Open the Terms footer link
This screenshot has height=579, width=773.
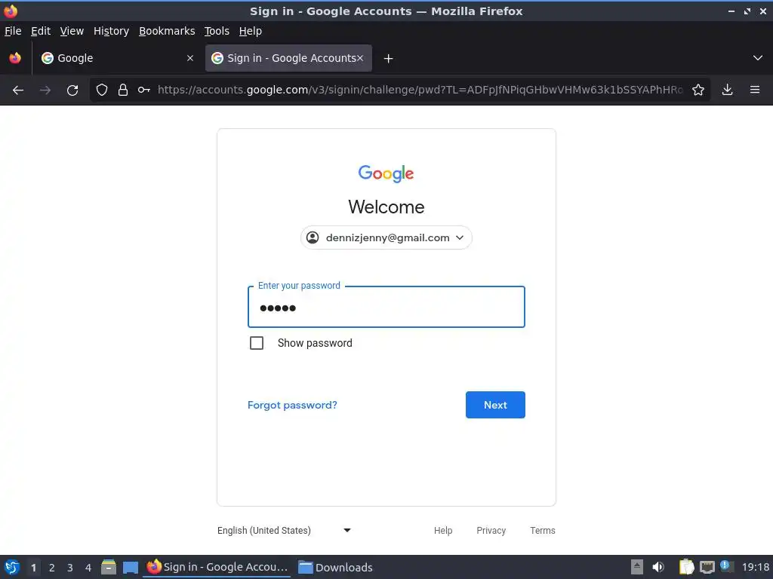542,530
